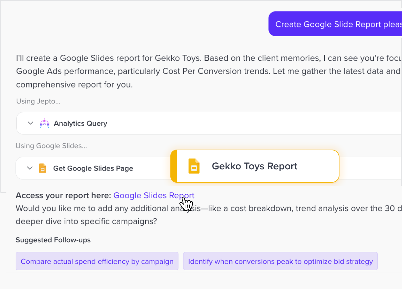Click the chevron next to Analytics Query

coord(30,123)
